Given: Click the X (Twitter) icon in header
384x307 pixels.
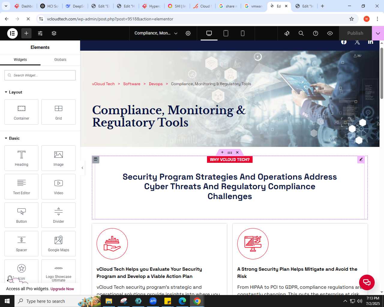Looking at the screenshot, I should [x=357, y=42].
